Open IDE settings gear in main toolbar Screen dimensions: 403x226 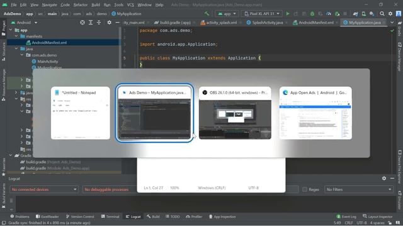390,14
